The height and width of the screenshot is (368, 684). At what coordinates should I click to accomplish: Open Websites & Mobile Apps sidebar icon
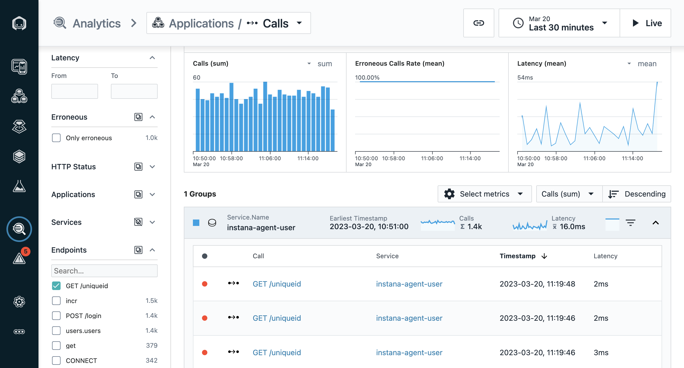tap(19, 66)
